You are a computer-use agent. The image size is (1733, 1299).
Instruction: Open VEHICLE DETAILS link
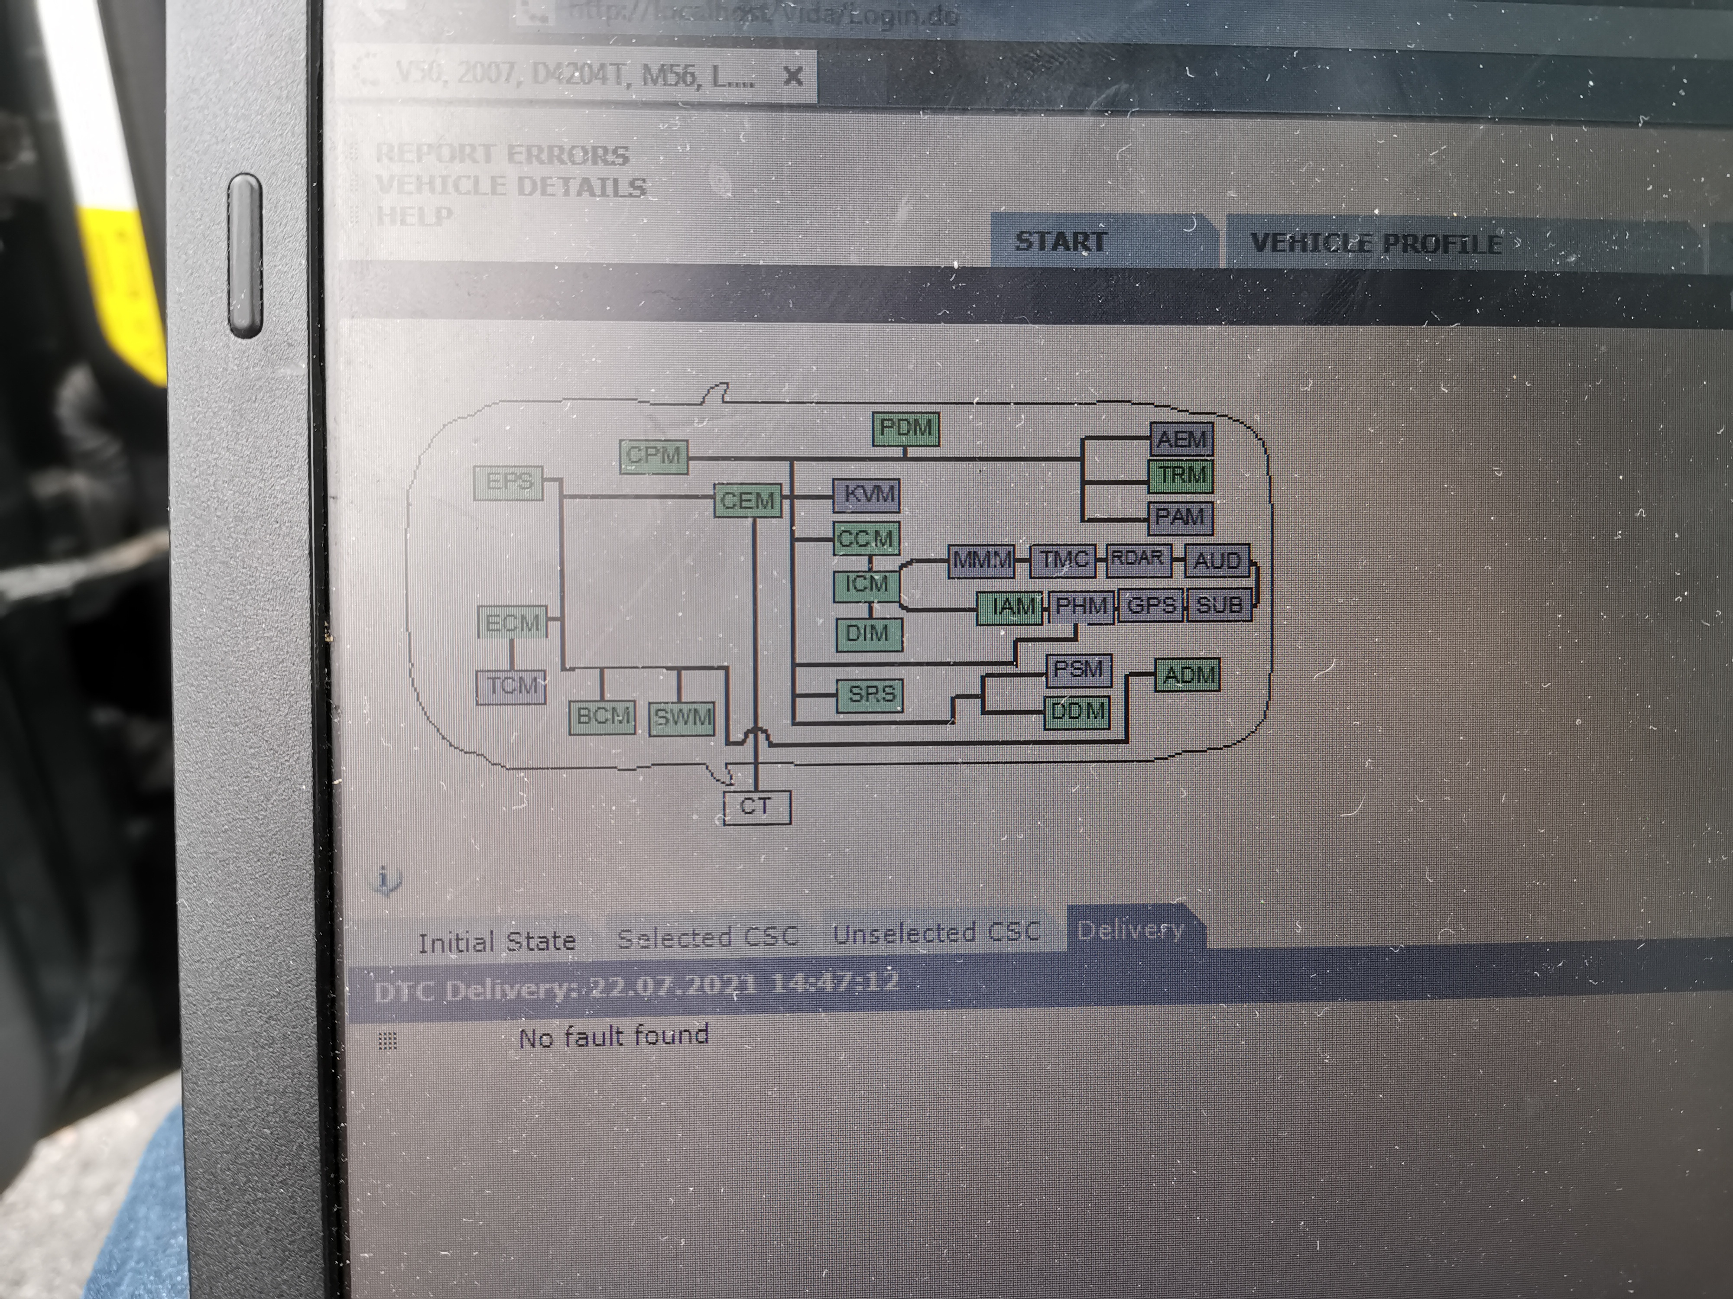(511, 186)
